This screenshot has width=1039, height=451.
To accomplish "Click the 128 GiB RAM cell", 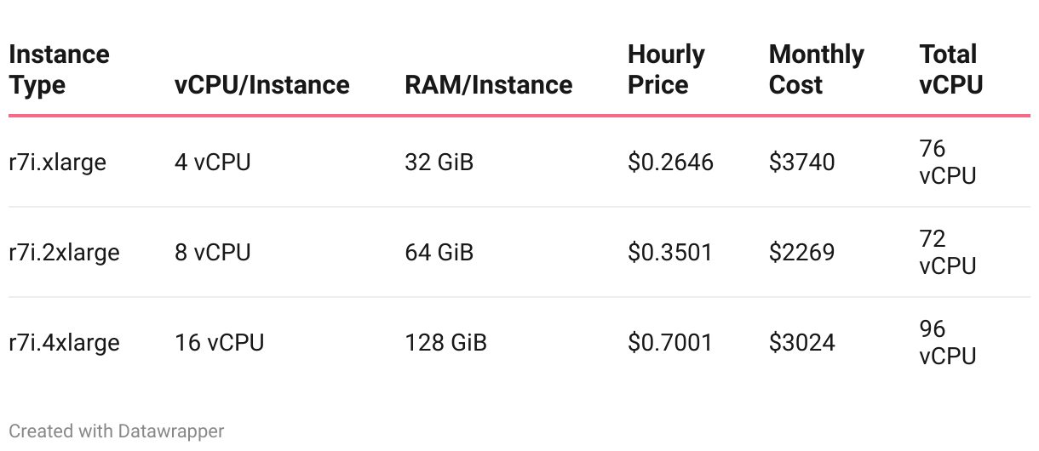I will coord(445,343).
